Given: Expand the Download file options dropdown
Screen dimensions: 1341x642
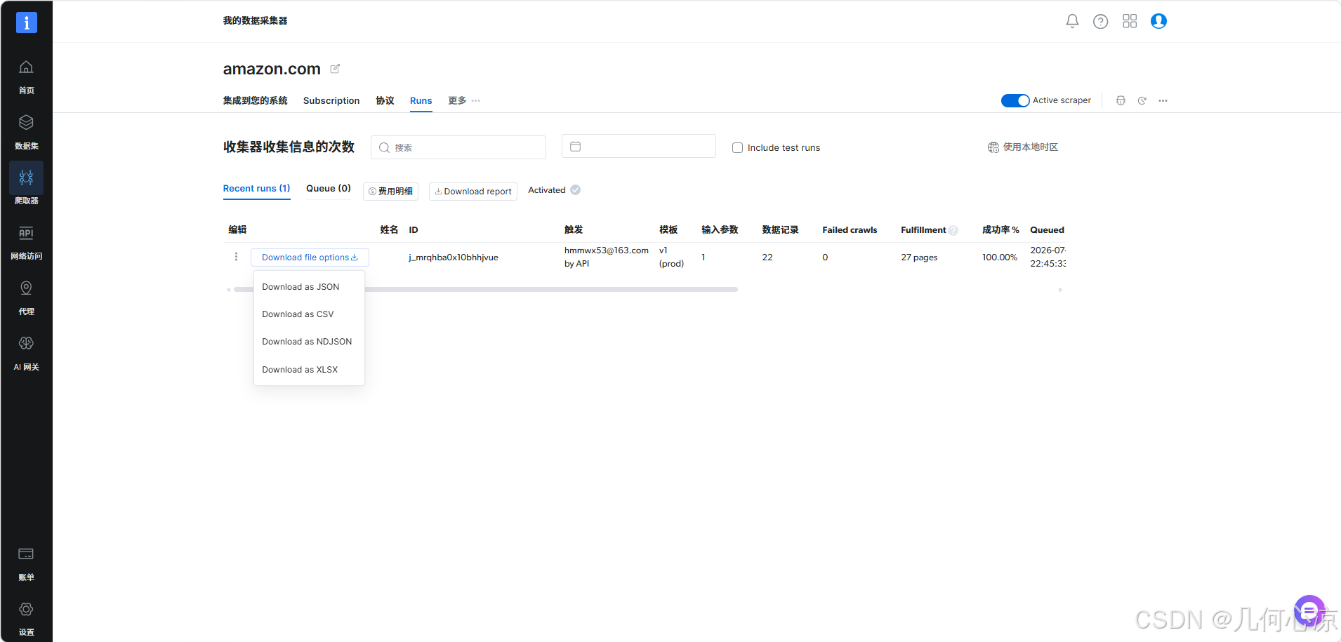Looking at the screenshot, I should [x=310, y=258].
